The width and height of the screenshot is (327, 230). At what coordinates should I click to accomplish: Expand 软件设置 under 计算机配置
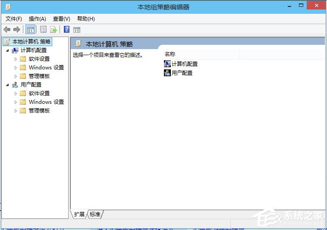coord(16,59)
